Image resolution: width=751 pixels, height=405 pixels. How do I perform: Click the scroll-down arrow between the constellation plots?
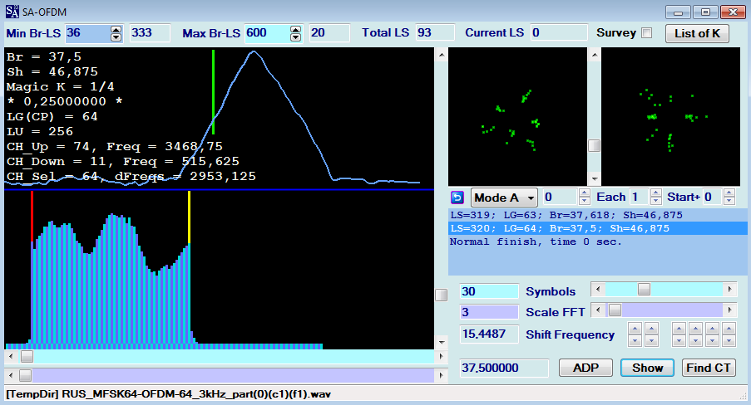pyautogui.click(x=595, y=179)
